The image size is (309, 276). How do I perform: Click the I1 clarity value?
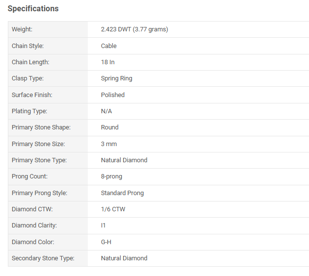(103, 226)
